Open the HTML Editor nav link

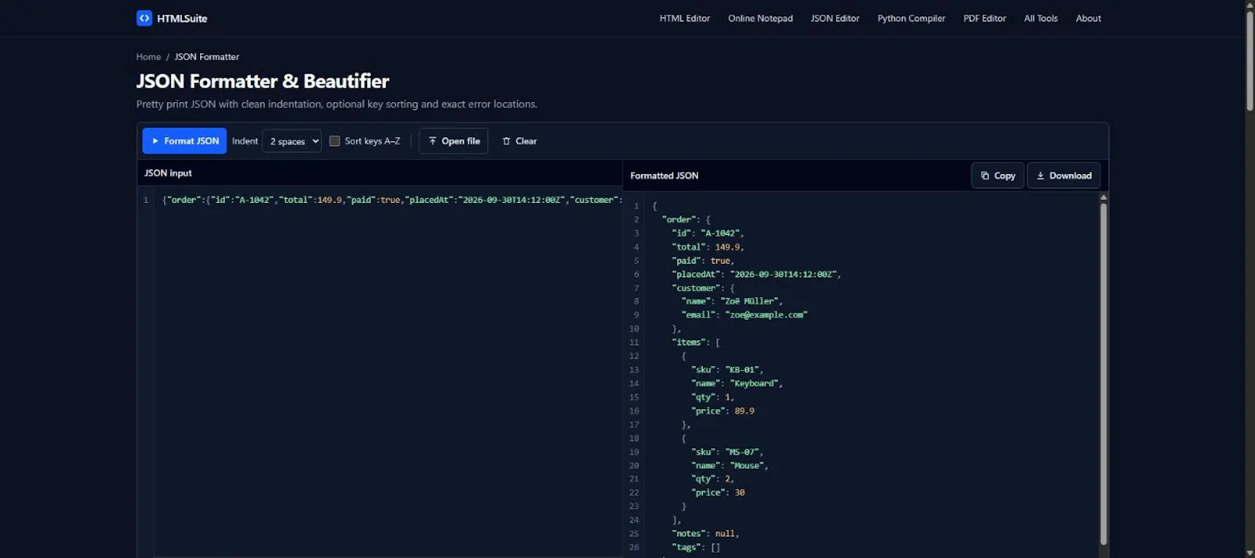pos(685,18)
